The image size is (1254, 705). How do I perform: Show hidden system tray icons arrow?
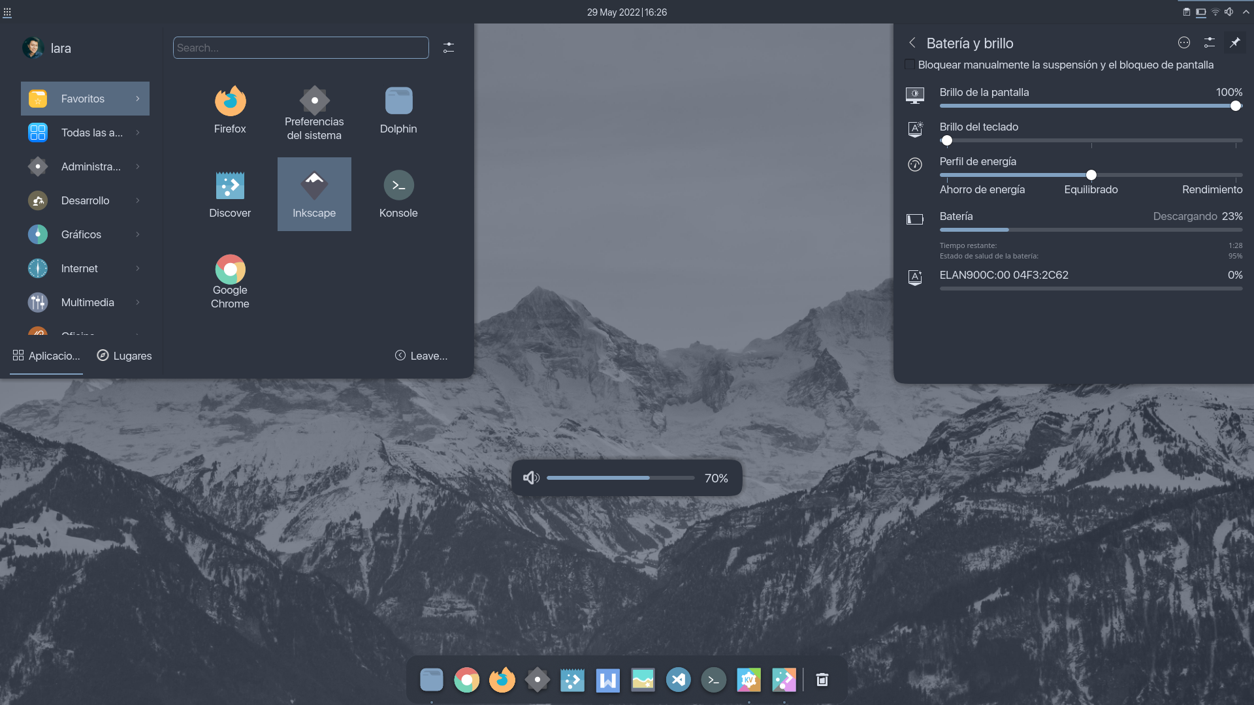[x=1246, y=12]
